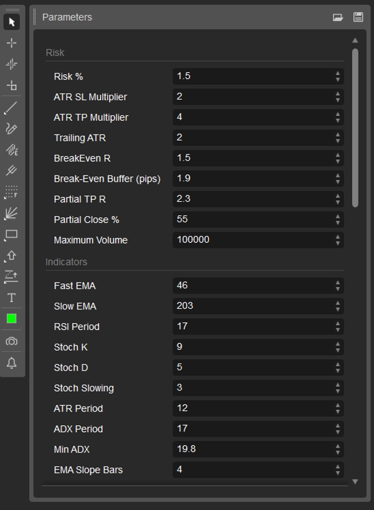Click the Break-Even Buffer field showing 1.9
The image size is (374, 510).
[258, 179]
